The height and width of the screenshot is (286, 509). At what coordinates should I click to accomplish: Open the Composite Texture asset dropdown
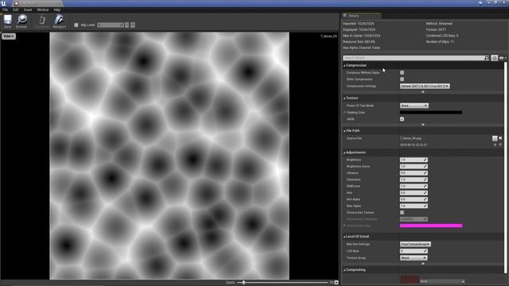(442, 281)
